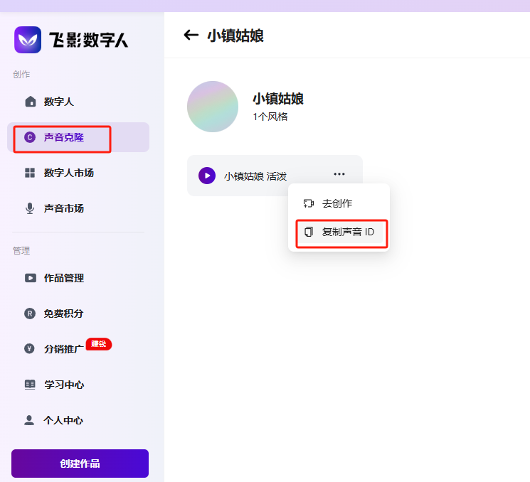Click the video icon beside 作品管理
Screen dimensions: 530x482
(31, 278)
